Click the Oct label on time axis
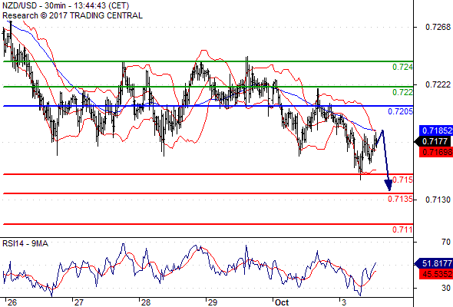453x307 pixels. [x=282, y=302]
